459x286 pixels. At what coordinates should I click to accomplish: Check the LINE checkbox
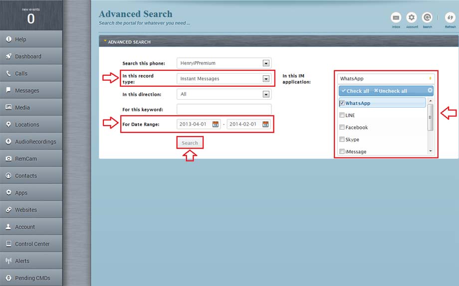click(x=342, y=115)
